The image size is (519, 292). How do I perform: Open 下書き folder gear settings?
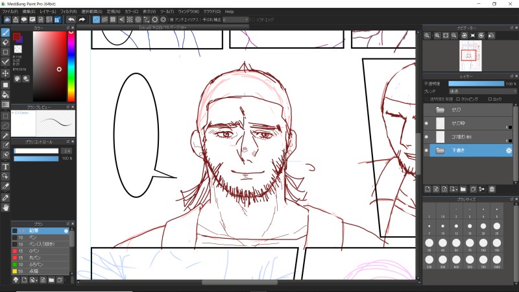click(x=509, y=151)
